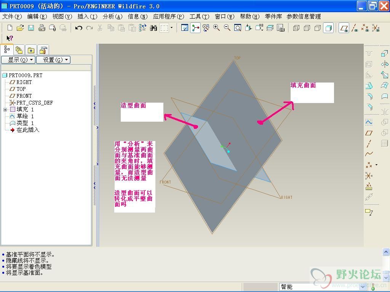The image size is (390, 292).
Task: Open the 参数信息管理 menu
Action: (304, 17)
